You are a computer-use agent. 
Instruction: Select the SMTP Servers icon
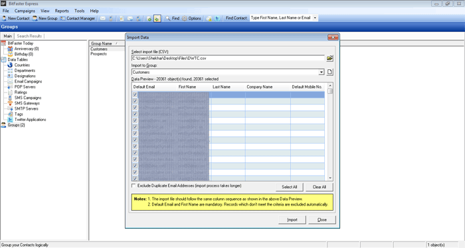(x=10, y=108)
